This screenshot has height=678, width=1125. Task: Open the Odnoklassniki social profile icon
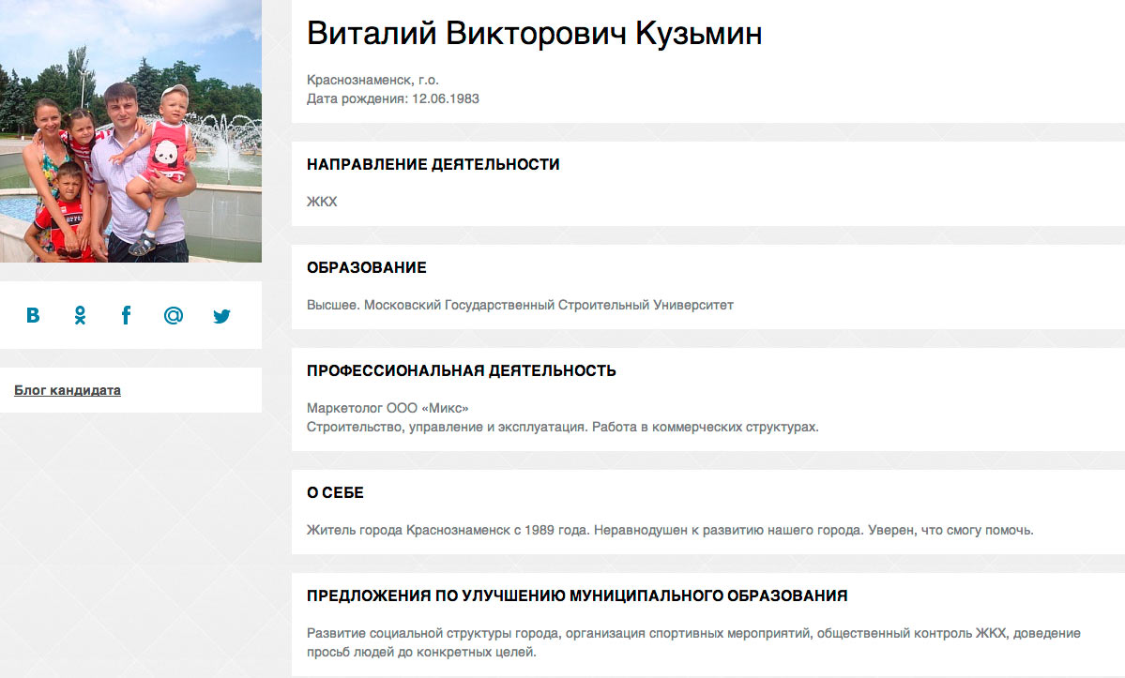click(81, 315)
